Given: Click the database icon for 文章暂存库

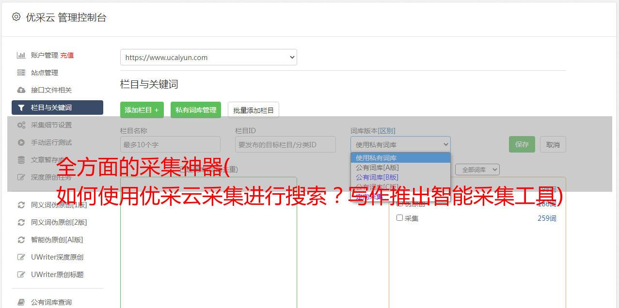Looking at the screenshot, I should pos(21,160).
